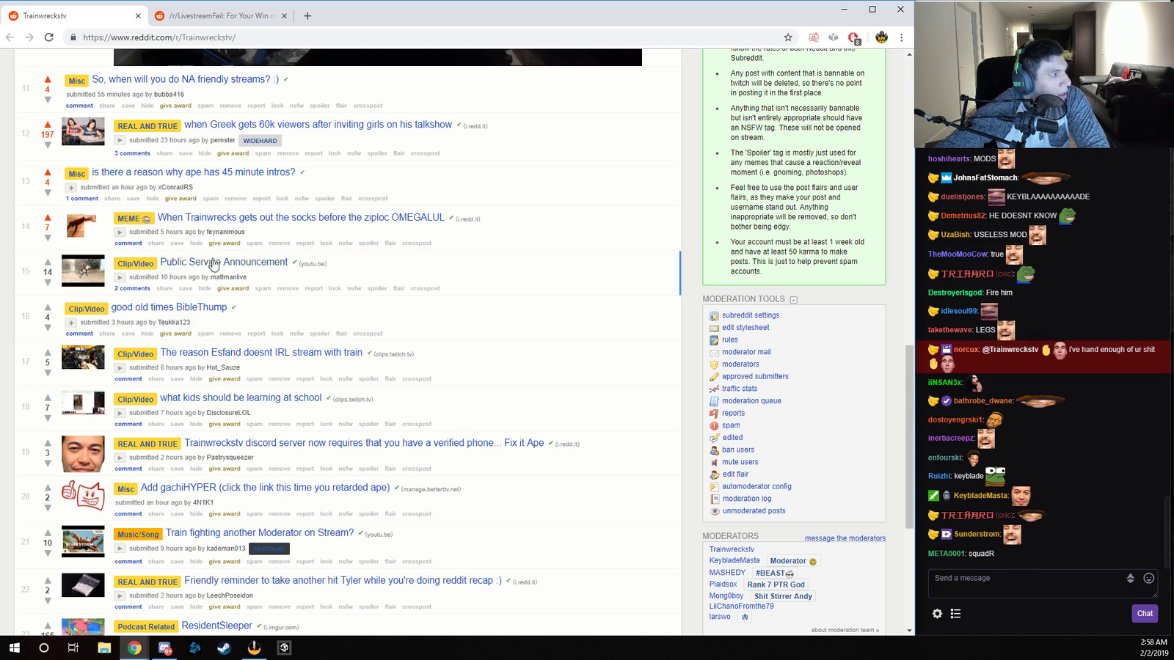1174x660 pixels.
Task: Open the Chrome three-dot menu
Action: click(902, 37)
